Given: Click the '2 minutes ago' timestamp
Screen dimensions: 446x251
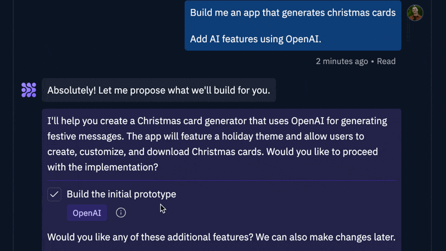Looking at the screenshot, I should click(x=342, y=61).
